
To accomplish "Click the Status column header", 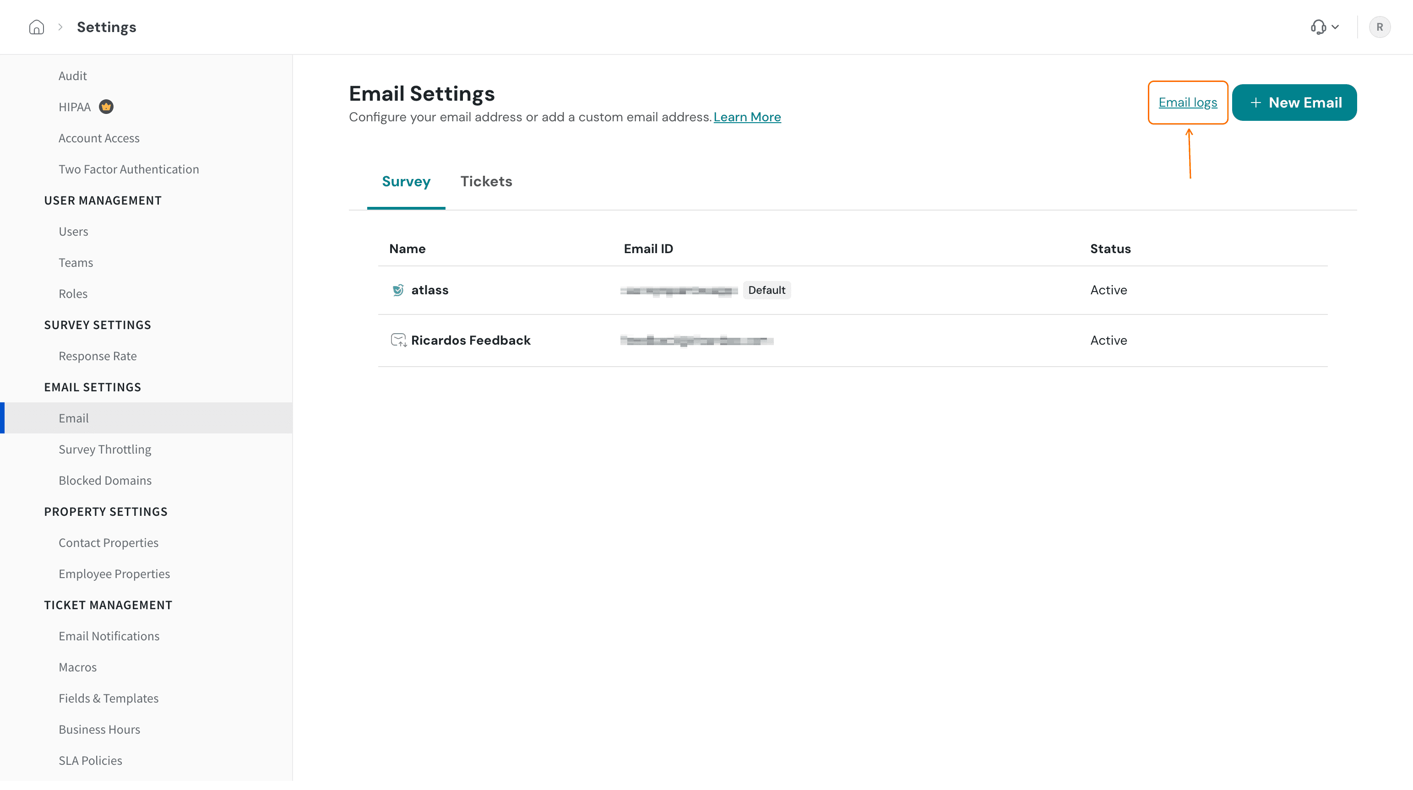I will (1110, 249).
